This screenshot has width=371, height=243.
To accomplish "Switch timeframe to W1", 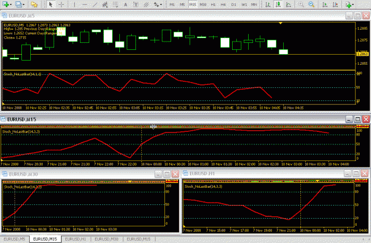I will tap(244, 4).
